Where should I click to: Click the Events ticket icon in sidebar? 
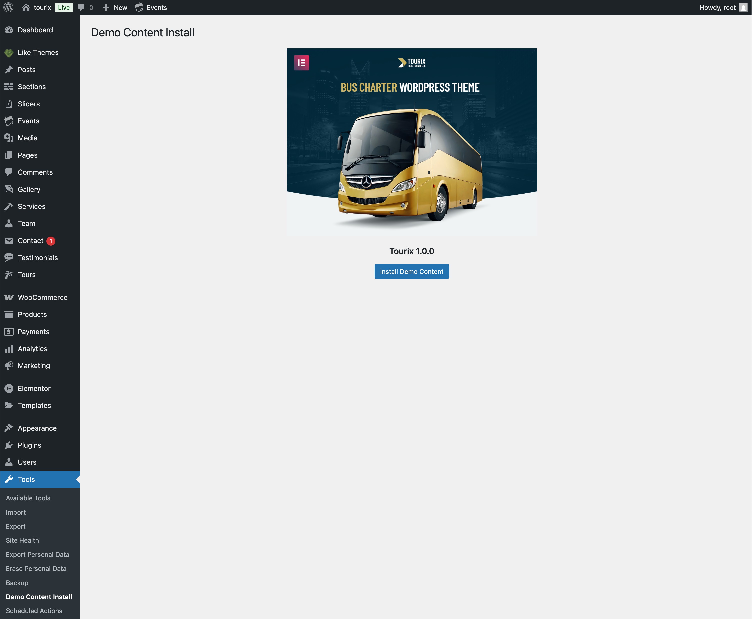pos(9,121)
